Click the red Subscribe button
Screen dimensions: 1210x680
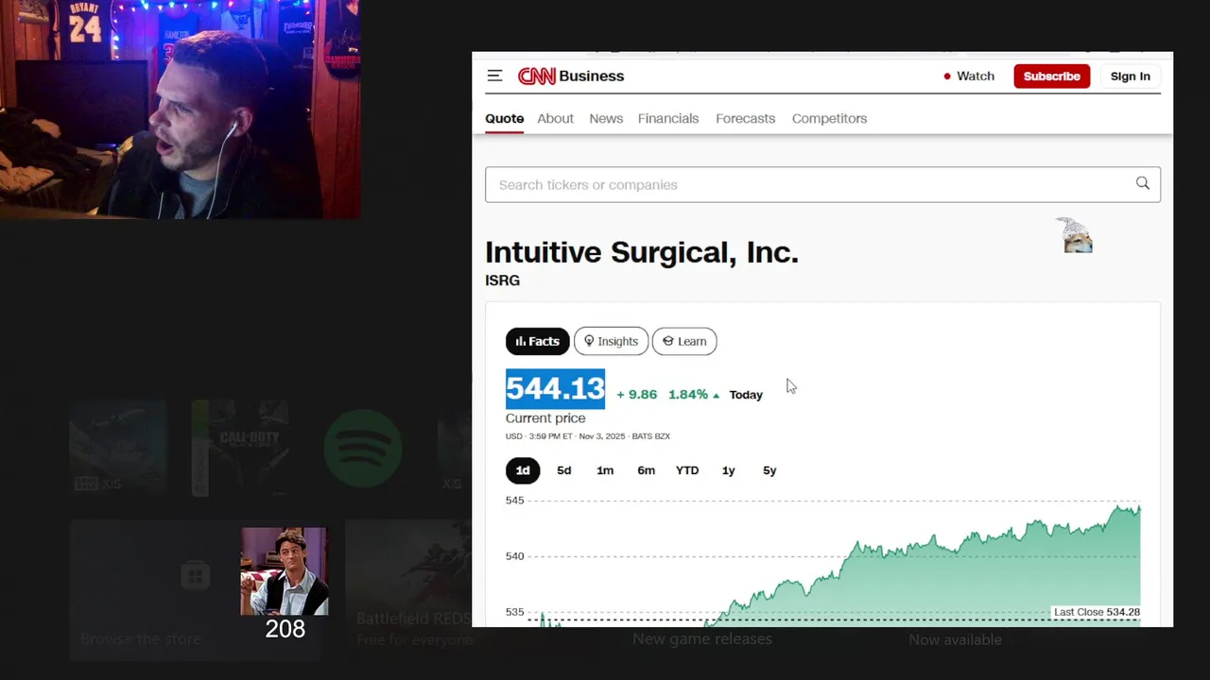pos(1051,76)
